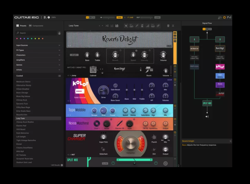Open the Signal Flow panel header
Screen dimensions: 250x184
[x=207, y=23]
